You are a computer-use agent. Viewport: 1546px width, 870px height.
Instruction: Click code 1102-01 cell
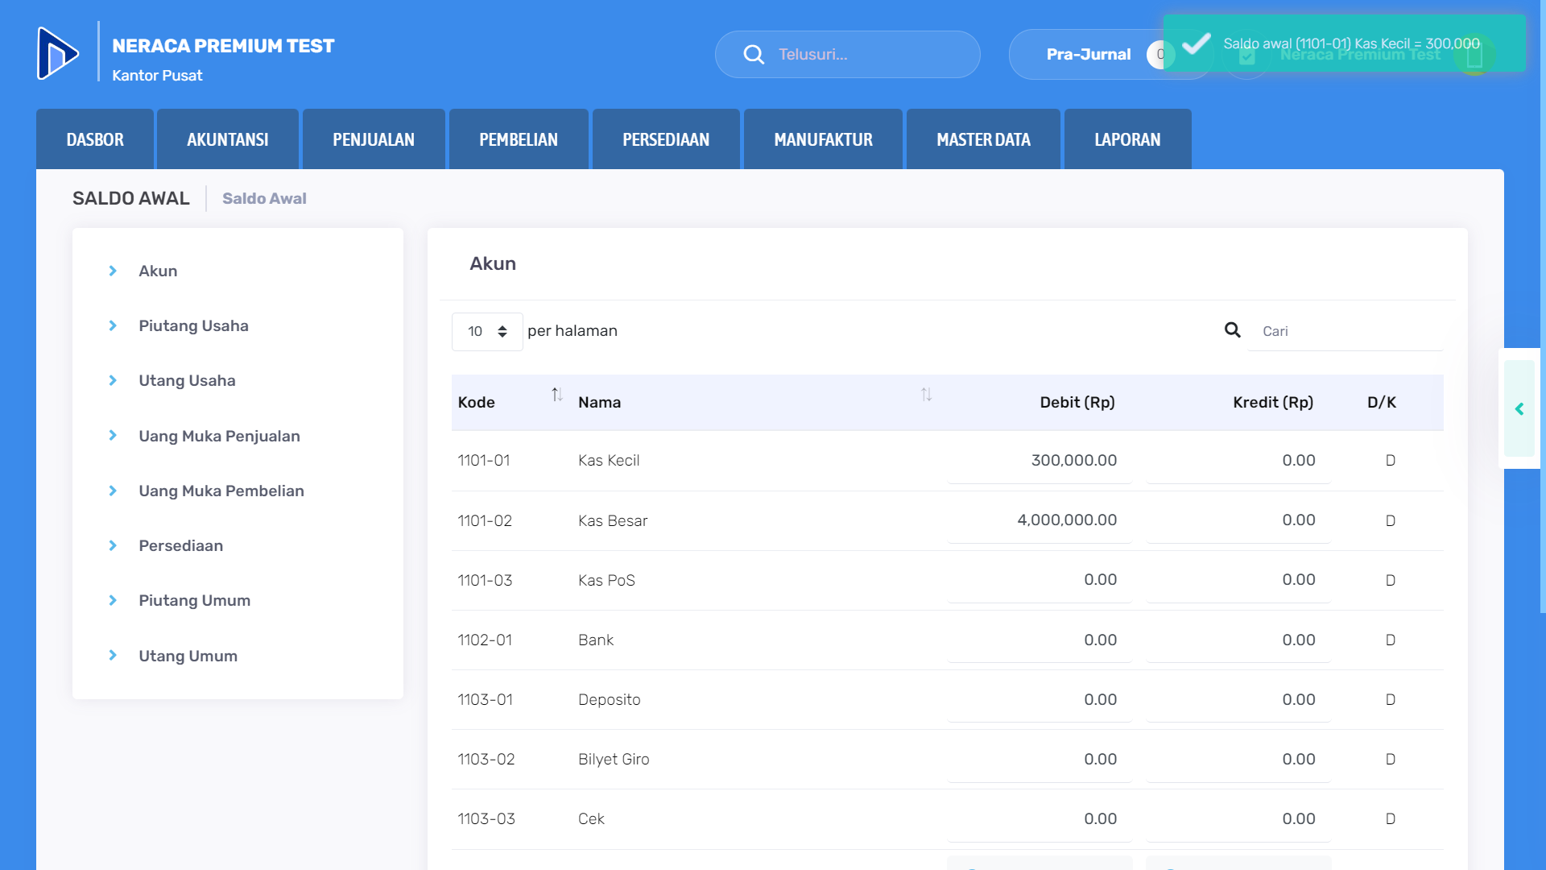[485, 640]
